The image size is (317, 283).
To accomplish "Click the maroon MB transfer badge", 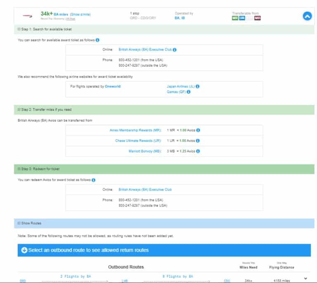I will (x=258, y=18).
